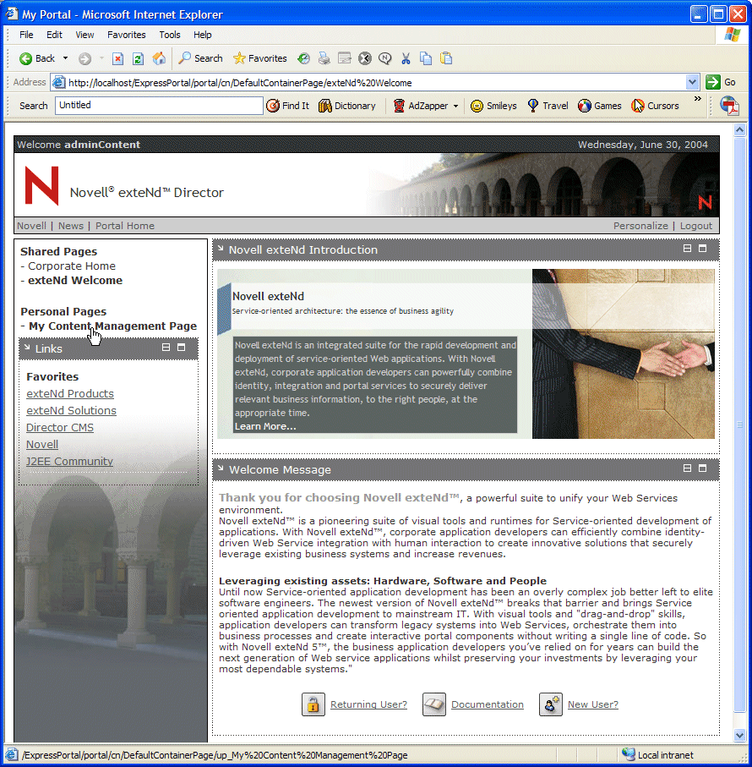Open the View menu

click(x=84, y=35)
